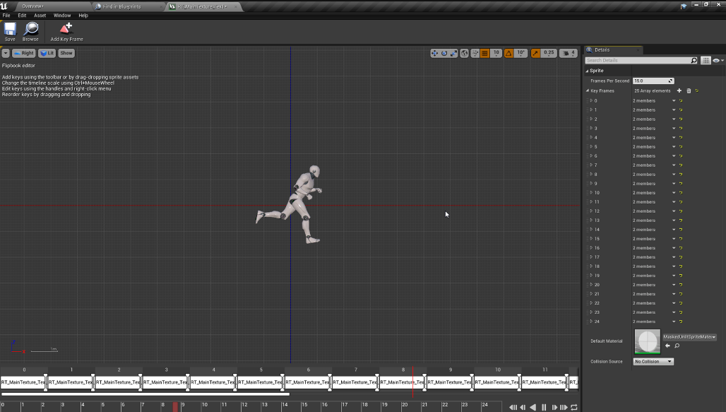Jump to the first frame of playback
The width and height of the screenshot is (726, 412).
513,407
